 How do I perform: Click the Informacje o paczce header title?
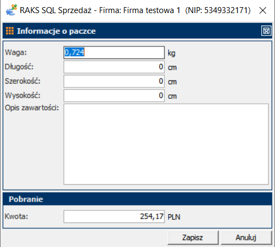tap(56, 31)
